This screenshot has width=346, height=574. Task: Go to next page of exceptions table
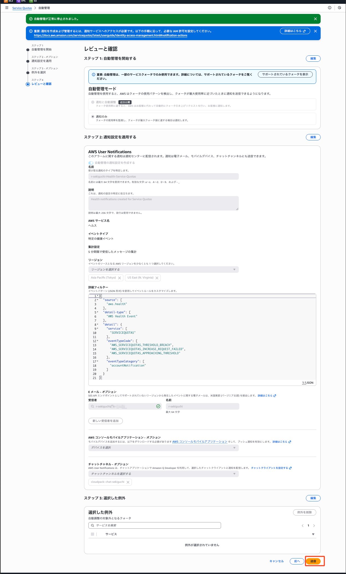tap(314, 526)
